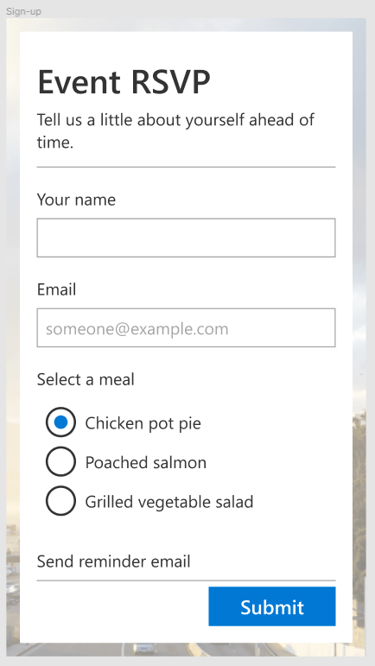Click the "Select a meal" group label

(x=86, y=379)
